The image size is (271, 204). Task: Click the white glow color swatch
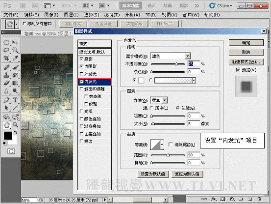point(141,80)
